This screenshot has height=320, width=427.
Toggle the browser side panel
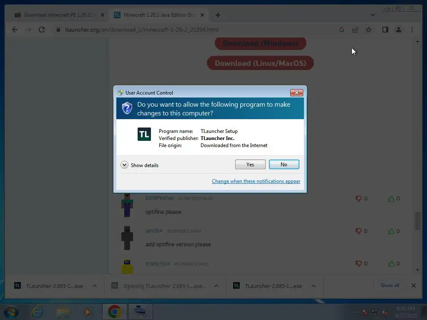[x=385, y=30]
